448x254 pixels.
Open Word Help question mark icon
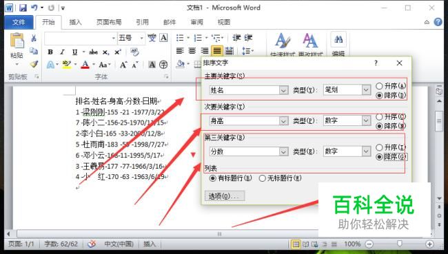click(438, 22)
